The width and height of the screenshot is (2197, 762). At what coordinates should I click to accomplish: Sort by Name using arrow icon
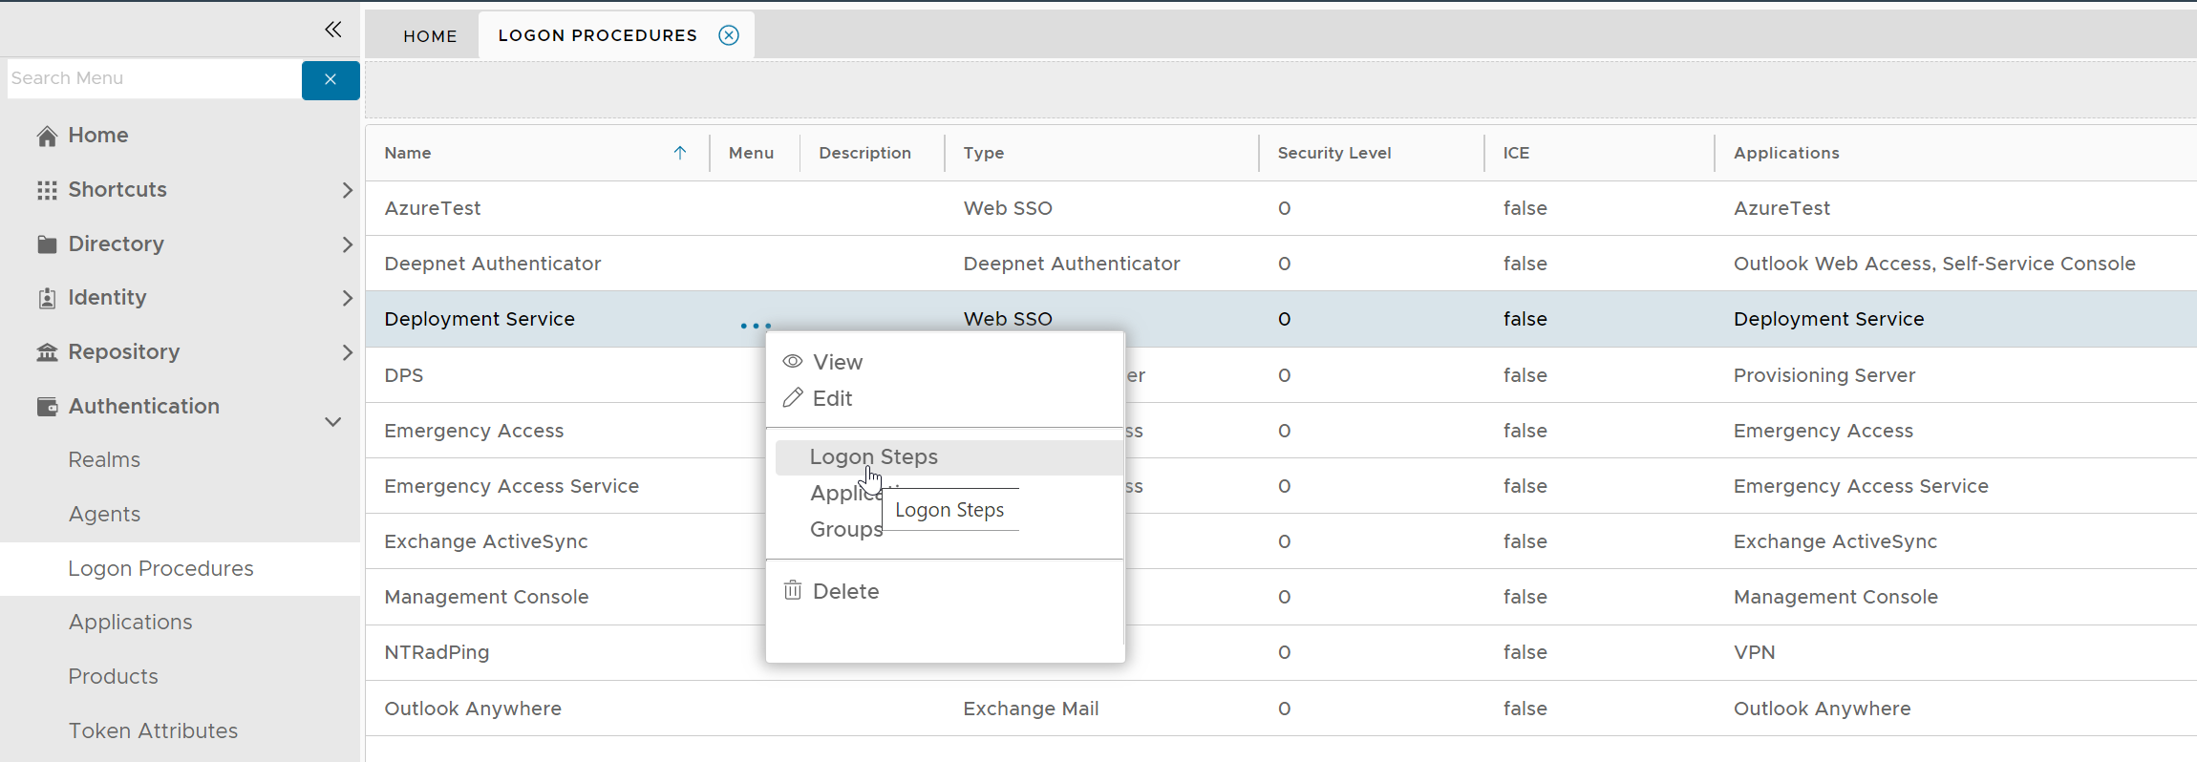click(680, 153)
